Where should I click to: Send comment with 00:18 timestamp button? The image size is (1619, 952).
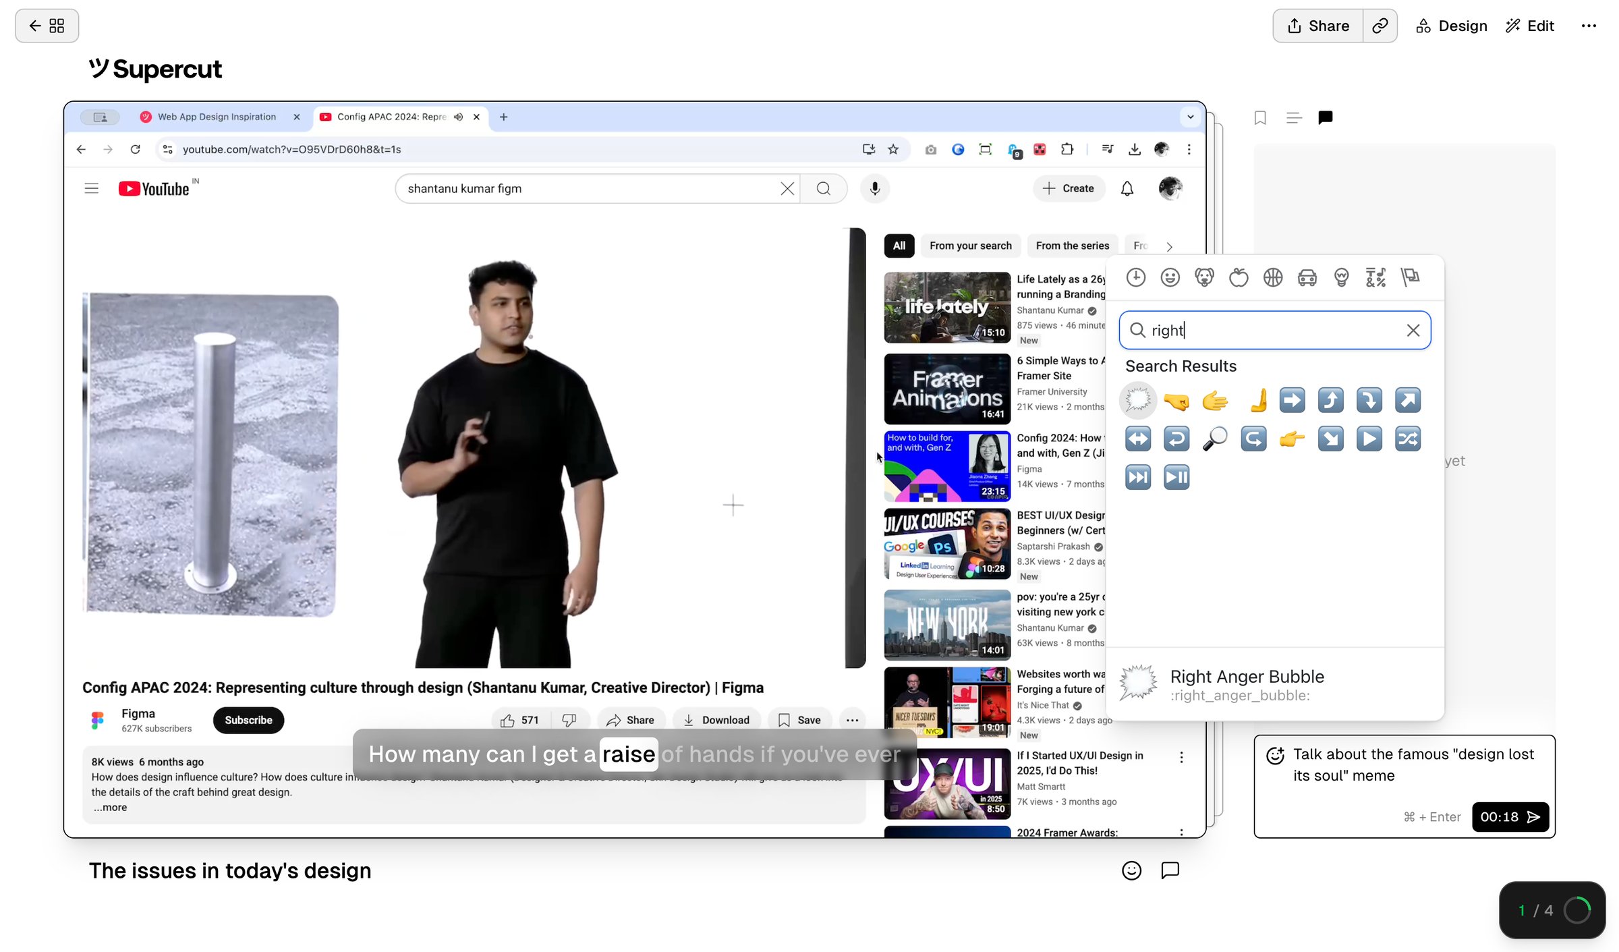point(1510,817)
